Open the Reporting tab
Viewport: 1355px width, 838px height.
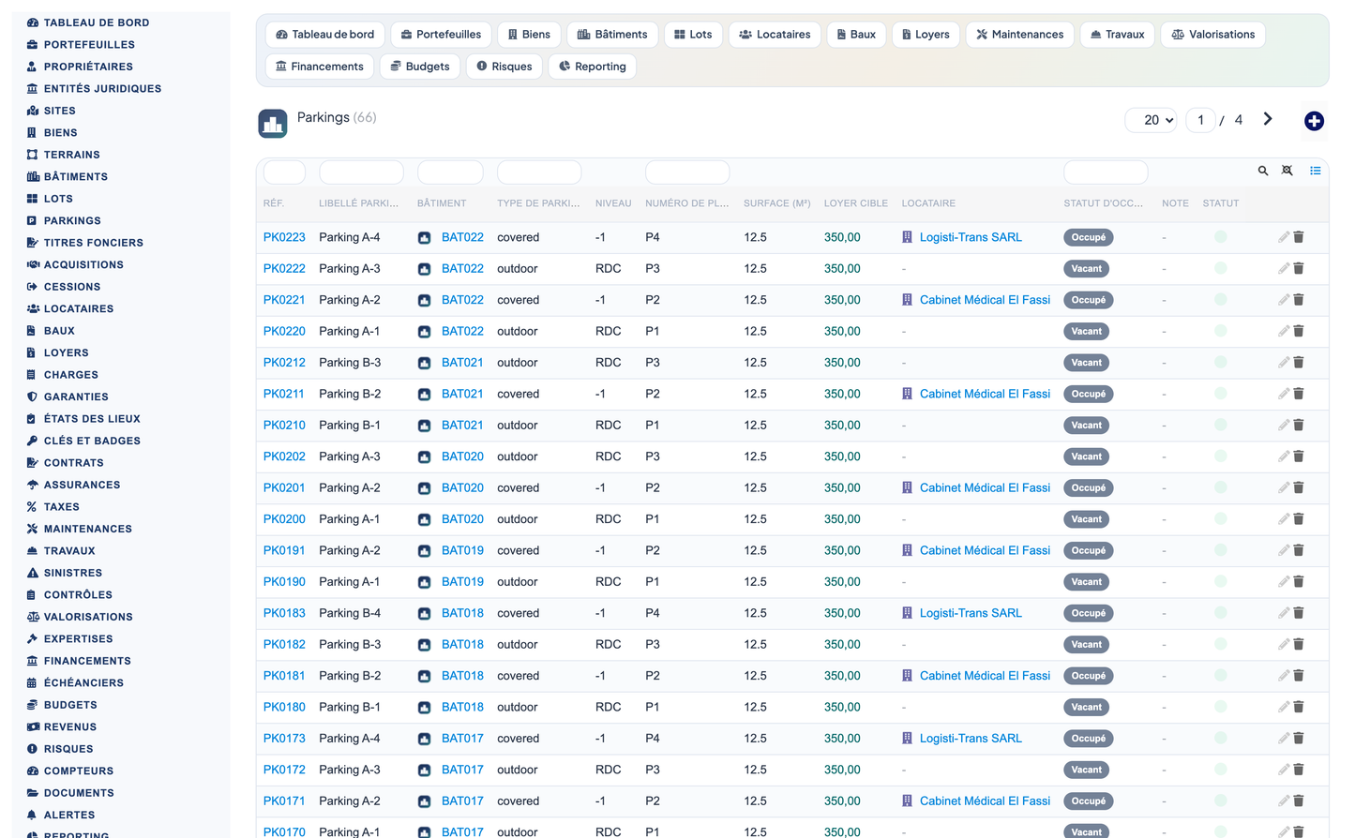593,67
